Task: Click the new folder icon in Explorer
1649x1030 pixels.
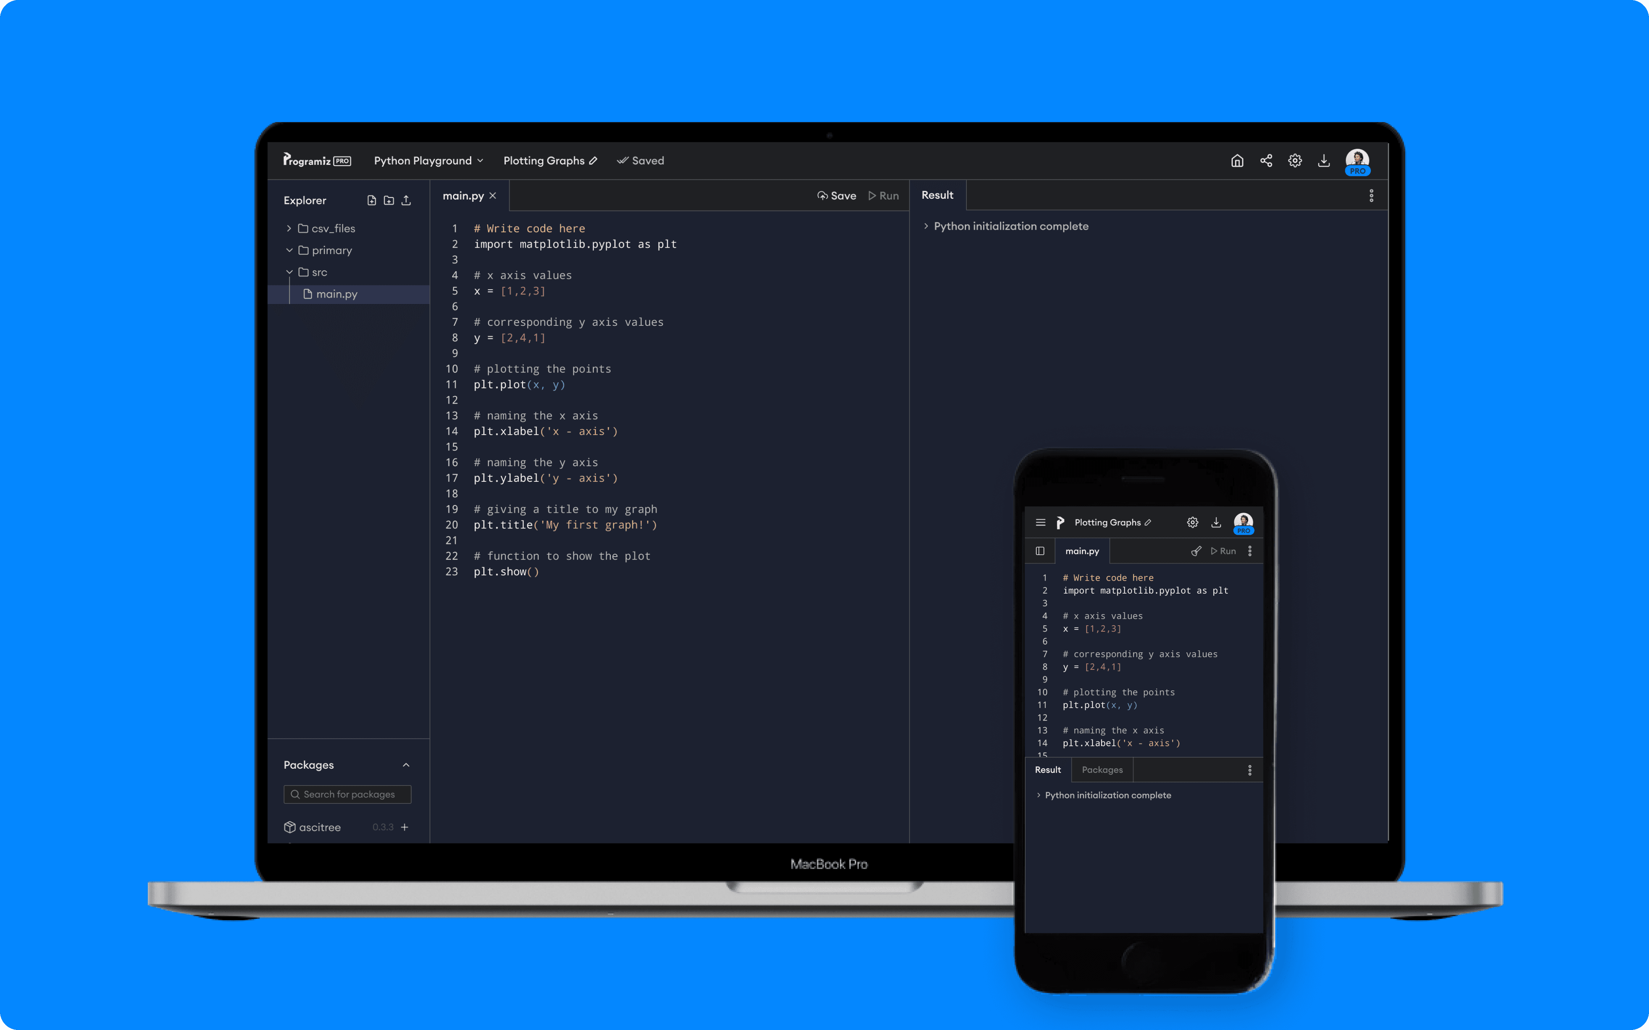Action: point(389,200)
